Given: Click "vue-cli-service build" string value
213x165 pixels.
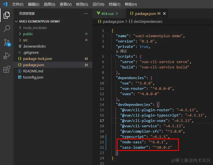Looking at the screenshot, I should (x=165, y=67).
